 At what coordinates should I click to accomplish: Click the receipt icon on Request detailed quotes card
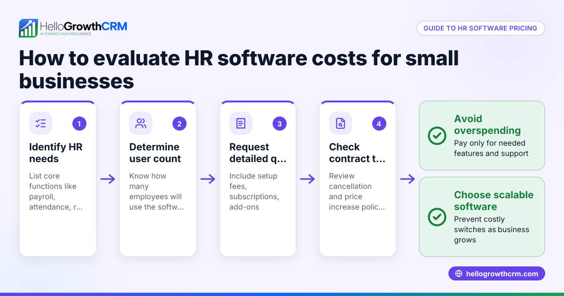pos(241,124)
